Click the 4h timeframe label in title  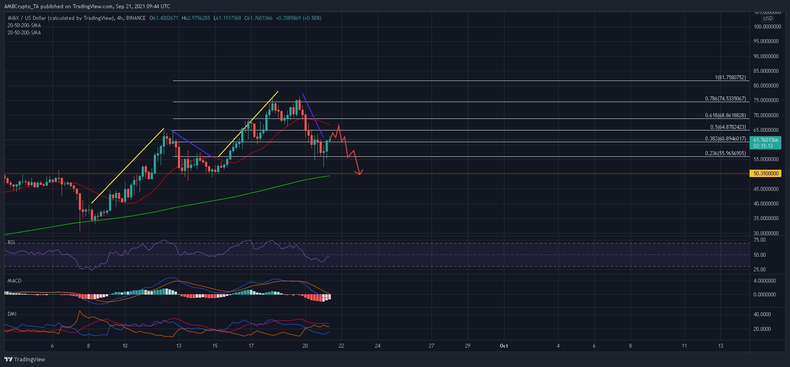coord(120,18)
